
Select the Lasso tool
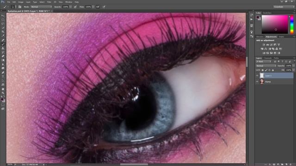coord(3,24)
